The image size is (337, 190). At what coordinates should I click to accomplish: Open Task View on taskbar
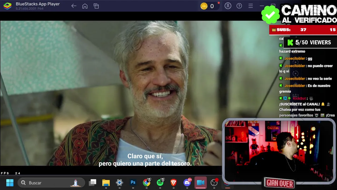click(92, 183)
